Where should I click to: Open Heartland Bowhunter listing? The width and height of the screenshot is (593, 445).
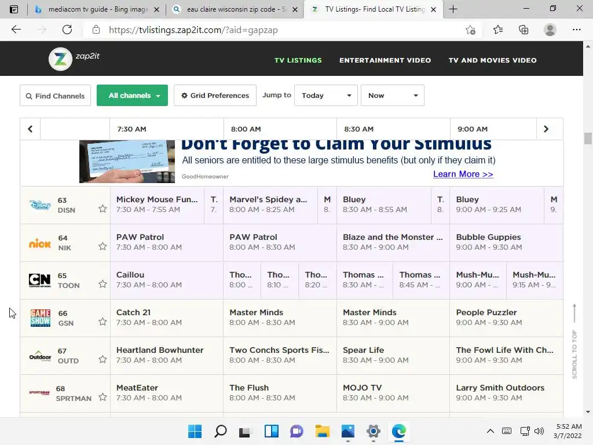coord(167,355)
